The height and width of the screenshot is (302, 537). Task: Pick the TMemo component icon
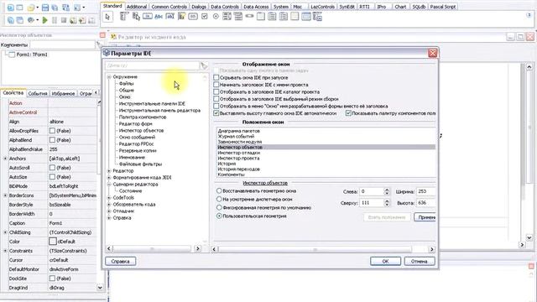(181, 17)
